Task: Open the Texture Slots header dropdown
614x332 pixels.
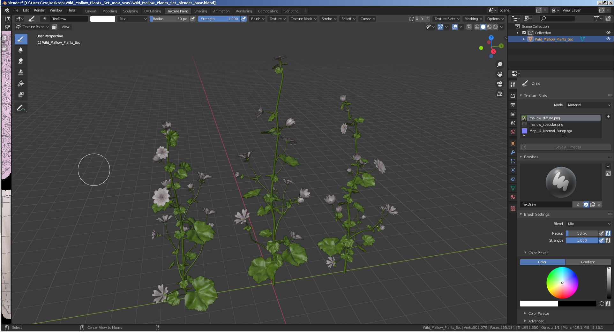Action: point(447,19)
